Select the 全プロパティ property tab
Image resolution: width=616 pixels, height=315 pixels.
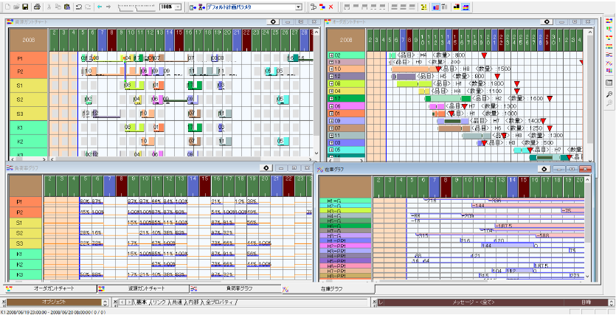(x=219, y=302)
